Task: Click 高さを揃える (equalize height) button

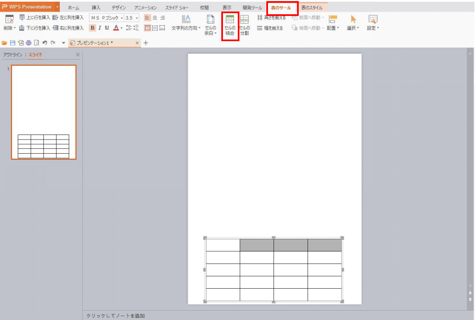Action: click(271, 18)
